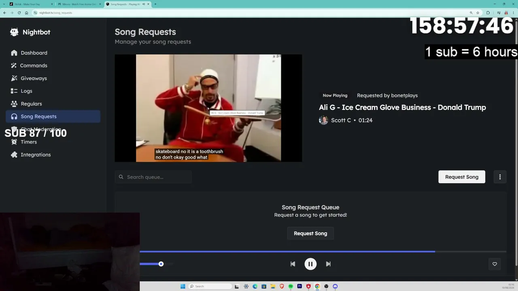Open Brave browser from the taskbar
The height and width of the screenshot is (291, 518).
click(282, 286)
